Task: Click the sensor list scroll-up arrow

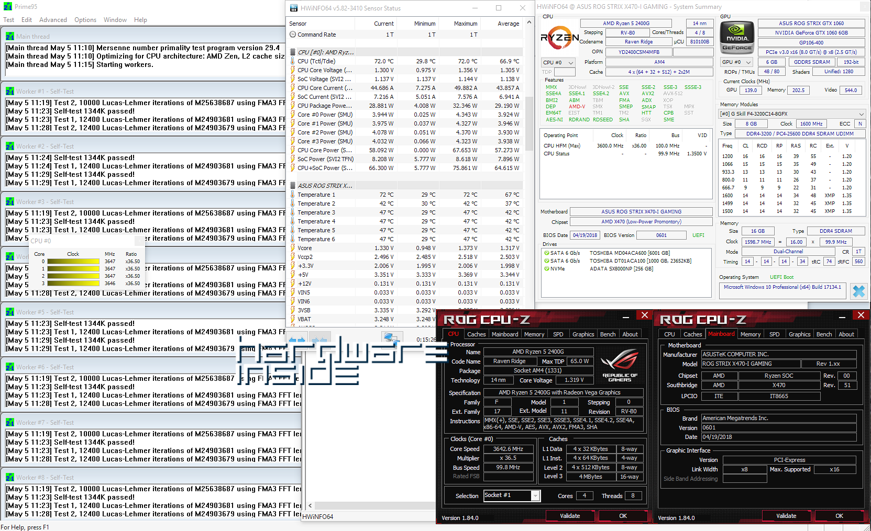Action: pos(529,22)
